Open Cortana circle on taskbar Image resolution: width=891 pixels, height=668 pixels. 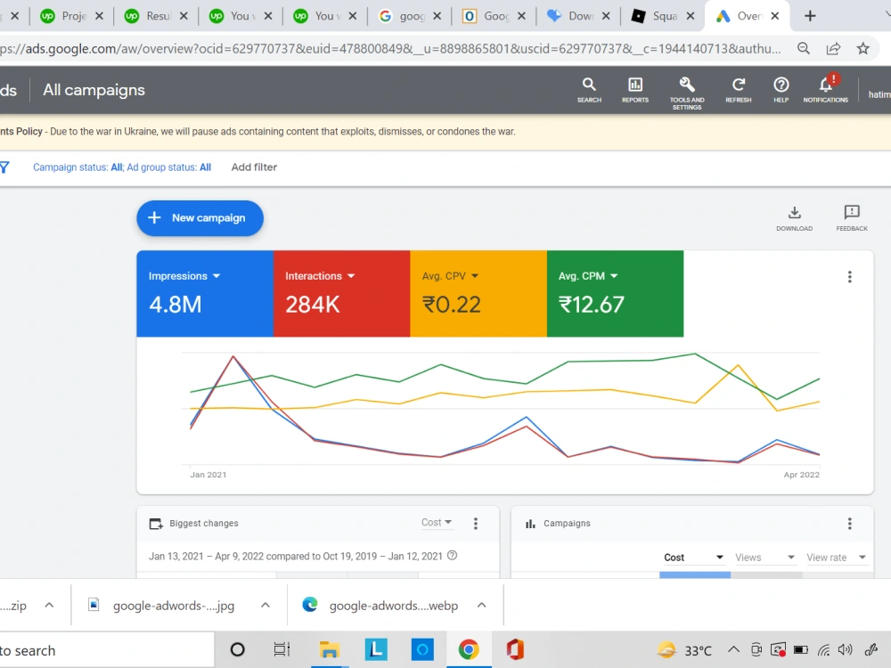tap(237, 649)
